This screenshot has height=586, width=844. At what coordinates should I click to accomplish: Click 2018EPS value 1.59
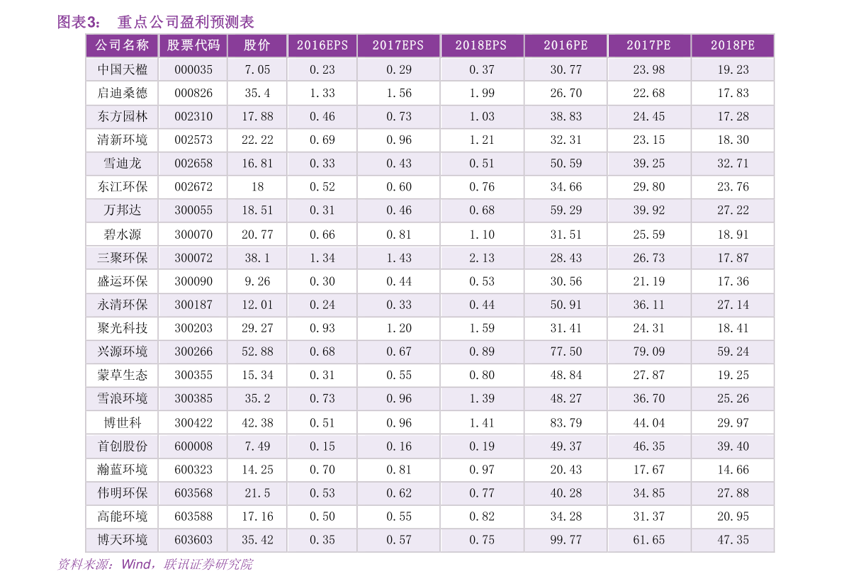pos(481,328)
